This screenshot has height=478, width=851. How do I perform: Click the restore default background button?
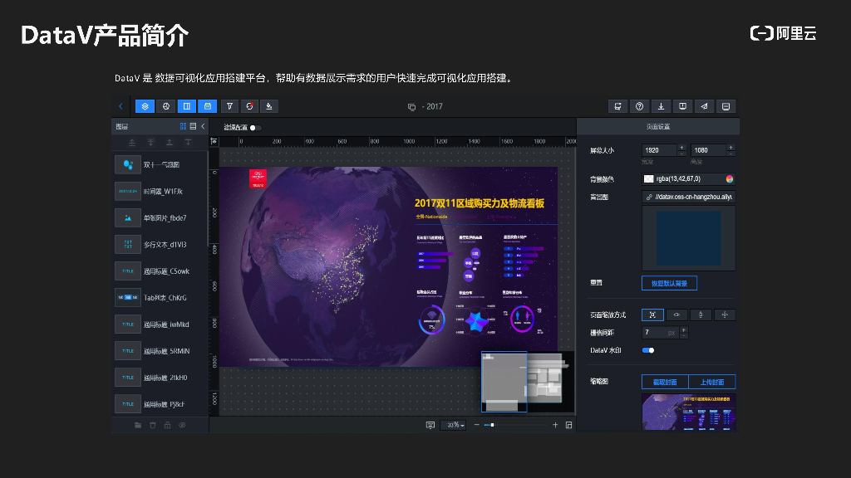click(669, 283)
